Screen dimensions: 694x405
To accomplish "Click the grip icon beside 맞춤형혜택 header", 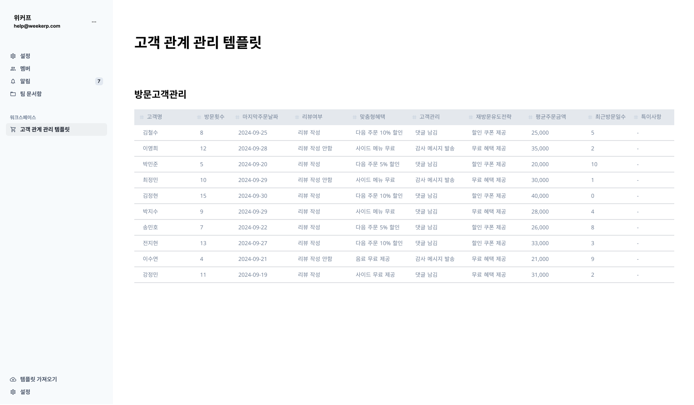I will (355, 117).
